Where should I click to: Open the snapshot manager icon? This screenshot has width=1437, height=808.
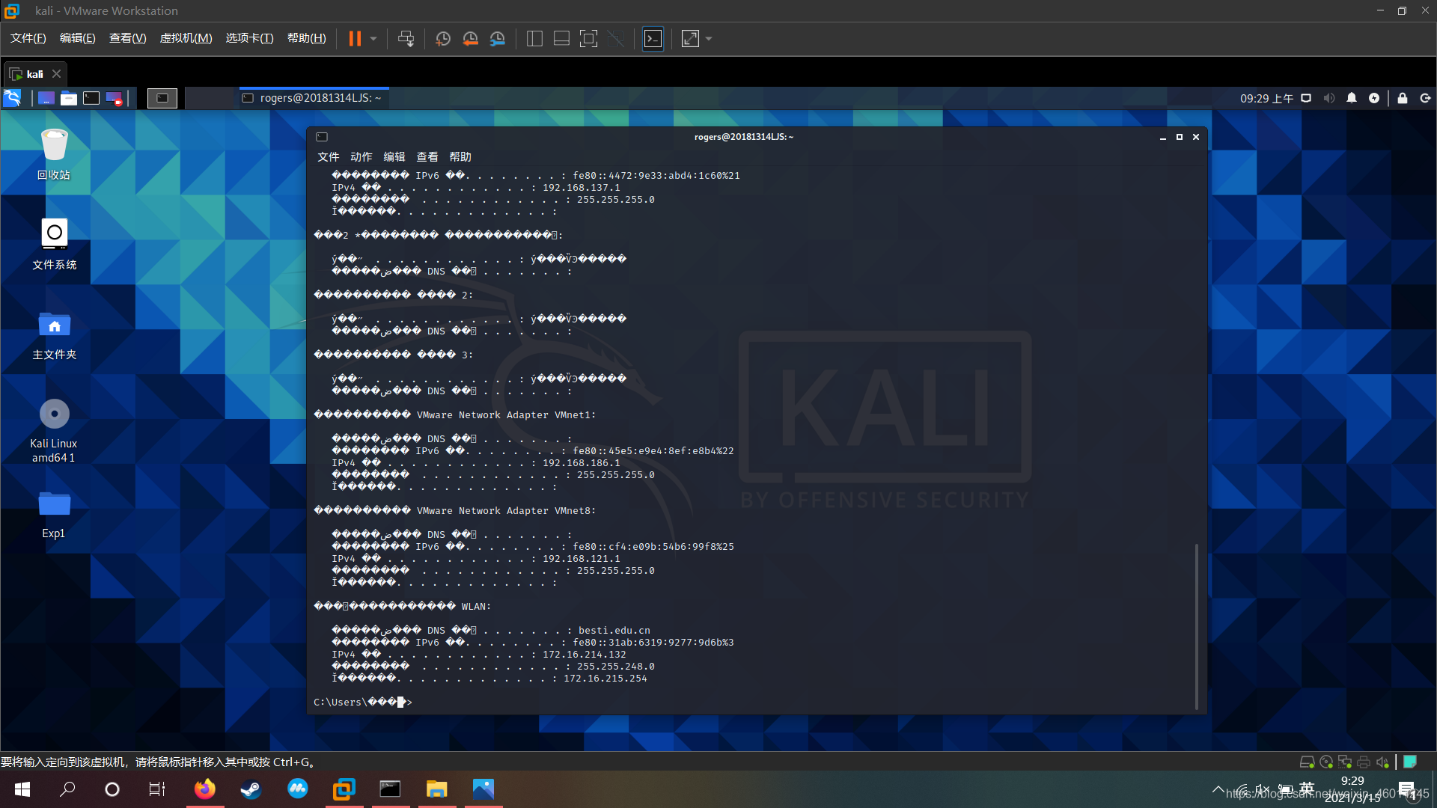[497, 38]
